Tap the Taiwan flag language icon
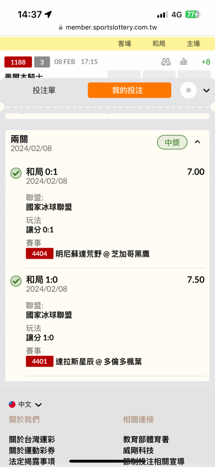This screenshot has height=467, width=215. [x=12, y=404]
